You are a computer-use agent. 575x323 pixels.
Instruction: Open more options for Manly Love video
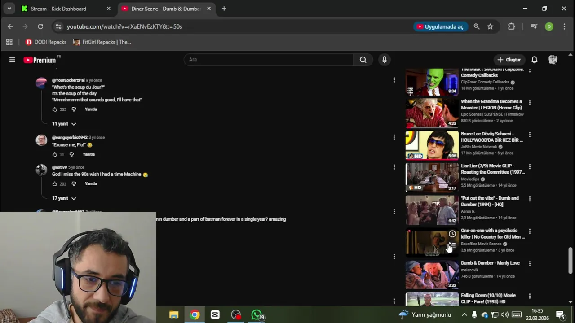(x=530, y=264)
